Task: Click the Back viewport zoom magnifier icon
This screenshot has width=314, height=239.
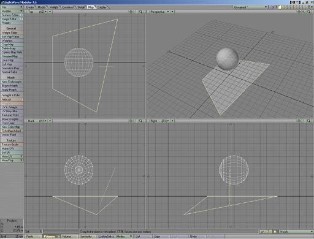Action: 140,121
